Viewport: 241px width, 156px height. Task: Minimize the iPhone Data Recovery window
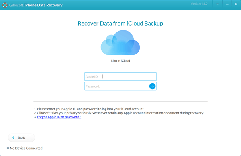pyautogui.click(x=227, y=4)
